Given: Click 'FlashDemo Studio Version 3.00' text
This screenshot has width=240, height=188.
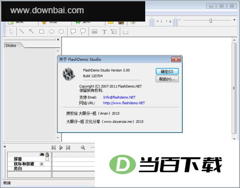Looking at the screenshot, I should point(106,70).
